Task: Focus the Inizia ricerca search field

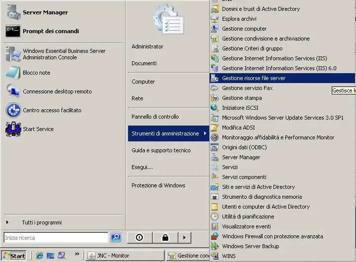Action: [x=56, y=238]
